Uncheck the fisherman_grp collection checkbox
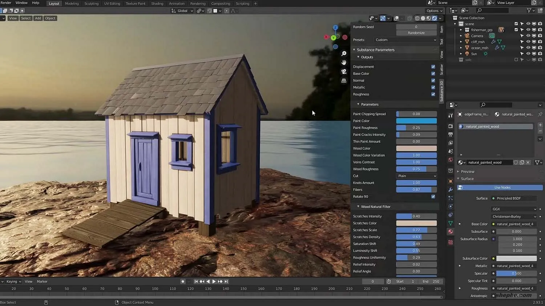This screenshot has height=306, width=545. (x=516, y=30)
